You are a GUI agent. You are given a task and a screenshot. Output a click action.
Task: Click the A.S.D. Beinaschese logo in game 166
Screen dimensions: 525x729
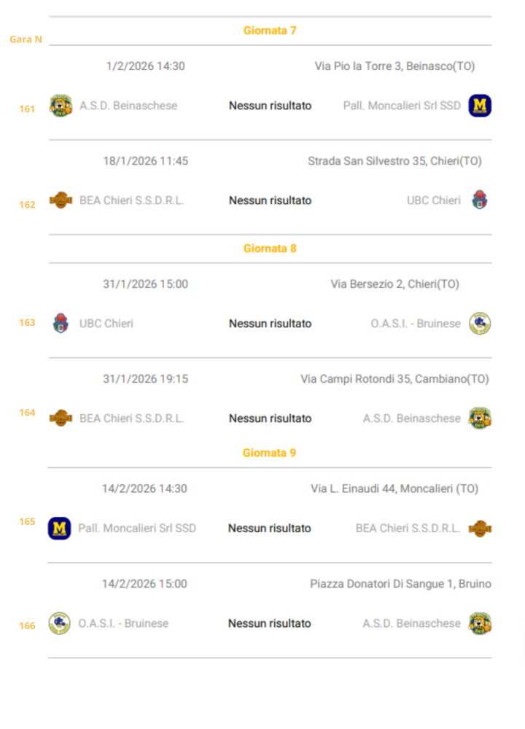(479, 623)
